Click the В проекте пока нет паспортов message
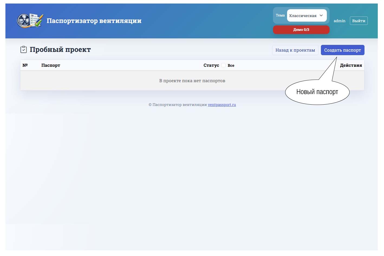 pos(192,81)
